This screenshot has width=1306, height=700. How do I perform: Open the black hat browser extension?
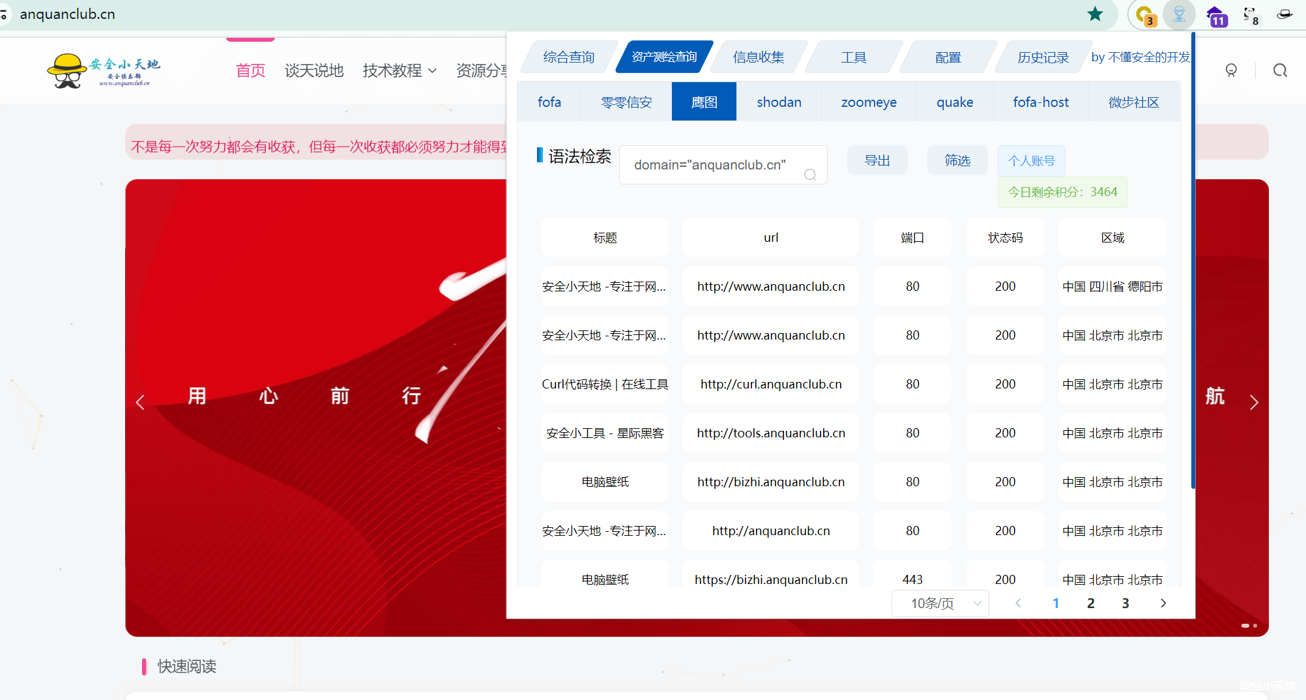[x=1284, y=14]
